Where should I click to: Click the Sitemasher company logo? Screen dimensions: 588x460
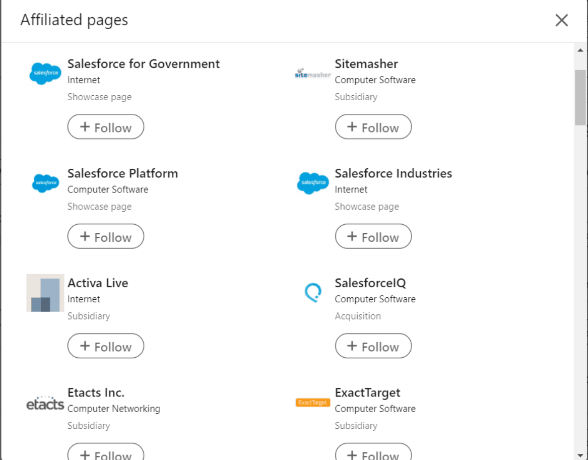click(x=312, y=74)
